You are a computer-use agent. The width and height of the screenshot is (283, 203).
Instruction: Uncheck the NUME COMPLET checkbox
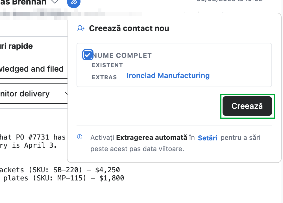click(x=88, y=55)
